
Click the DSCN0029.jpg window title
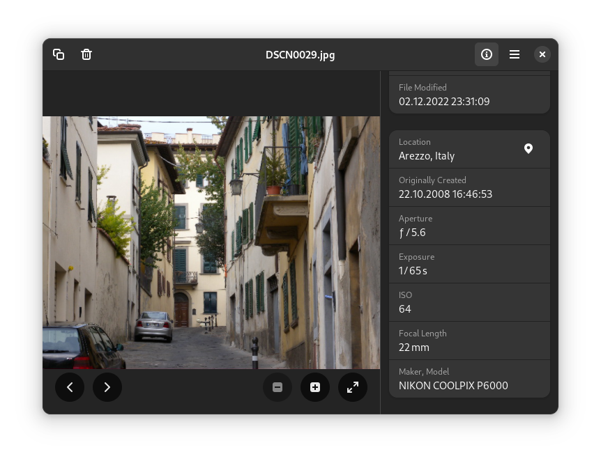[x=300, y=54]
